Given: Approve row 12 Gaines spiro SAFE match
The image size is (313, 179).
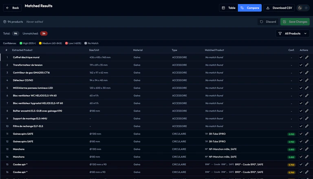Looking at the screenshot, I should click(301, 142).
